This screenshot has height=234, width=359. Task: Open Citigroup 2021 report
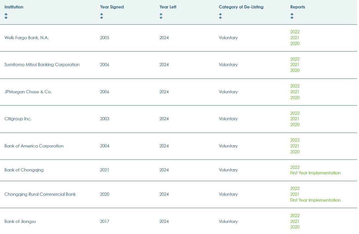tap(294, 119)
